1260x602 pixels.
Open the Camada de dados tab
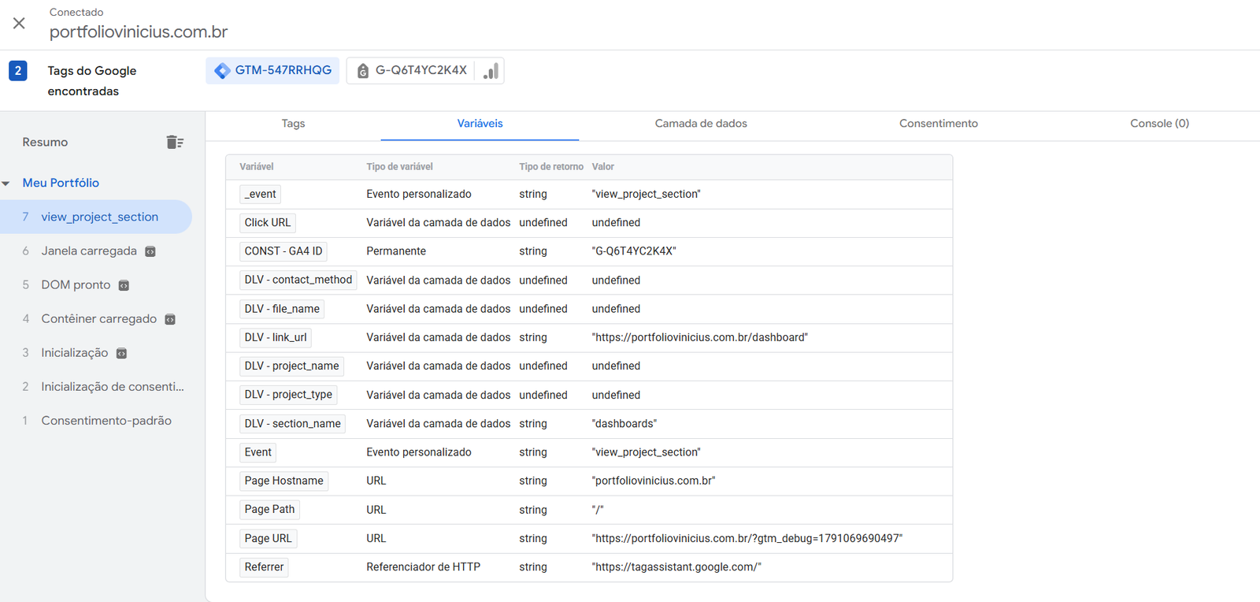coord(701,124)
